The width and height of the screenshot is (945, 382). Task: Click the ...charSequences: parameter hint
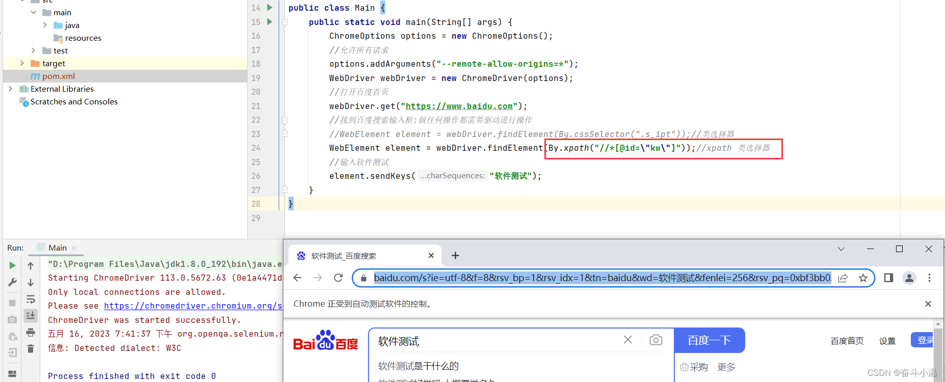point(453,176)
